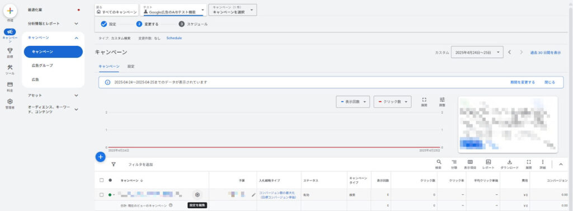Click the help question mark beside 合計 row
This screenshot has width=573, height=211.
[x=171, y=205]
